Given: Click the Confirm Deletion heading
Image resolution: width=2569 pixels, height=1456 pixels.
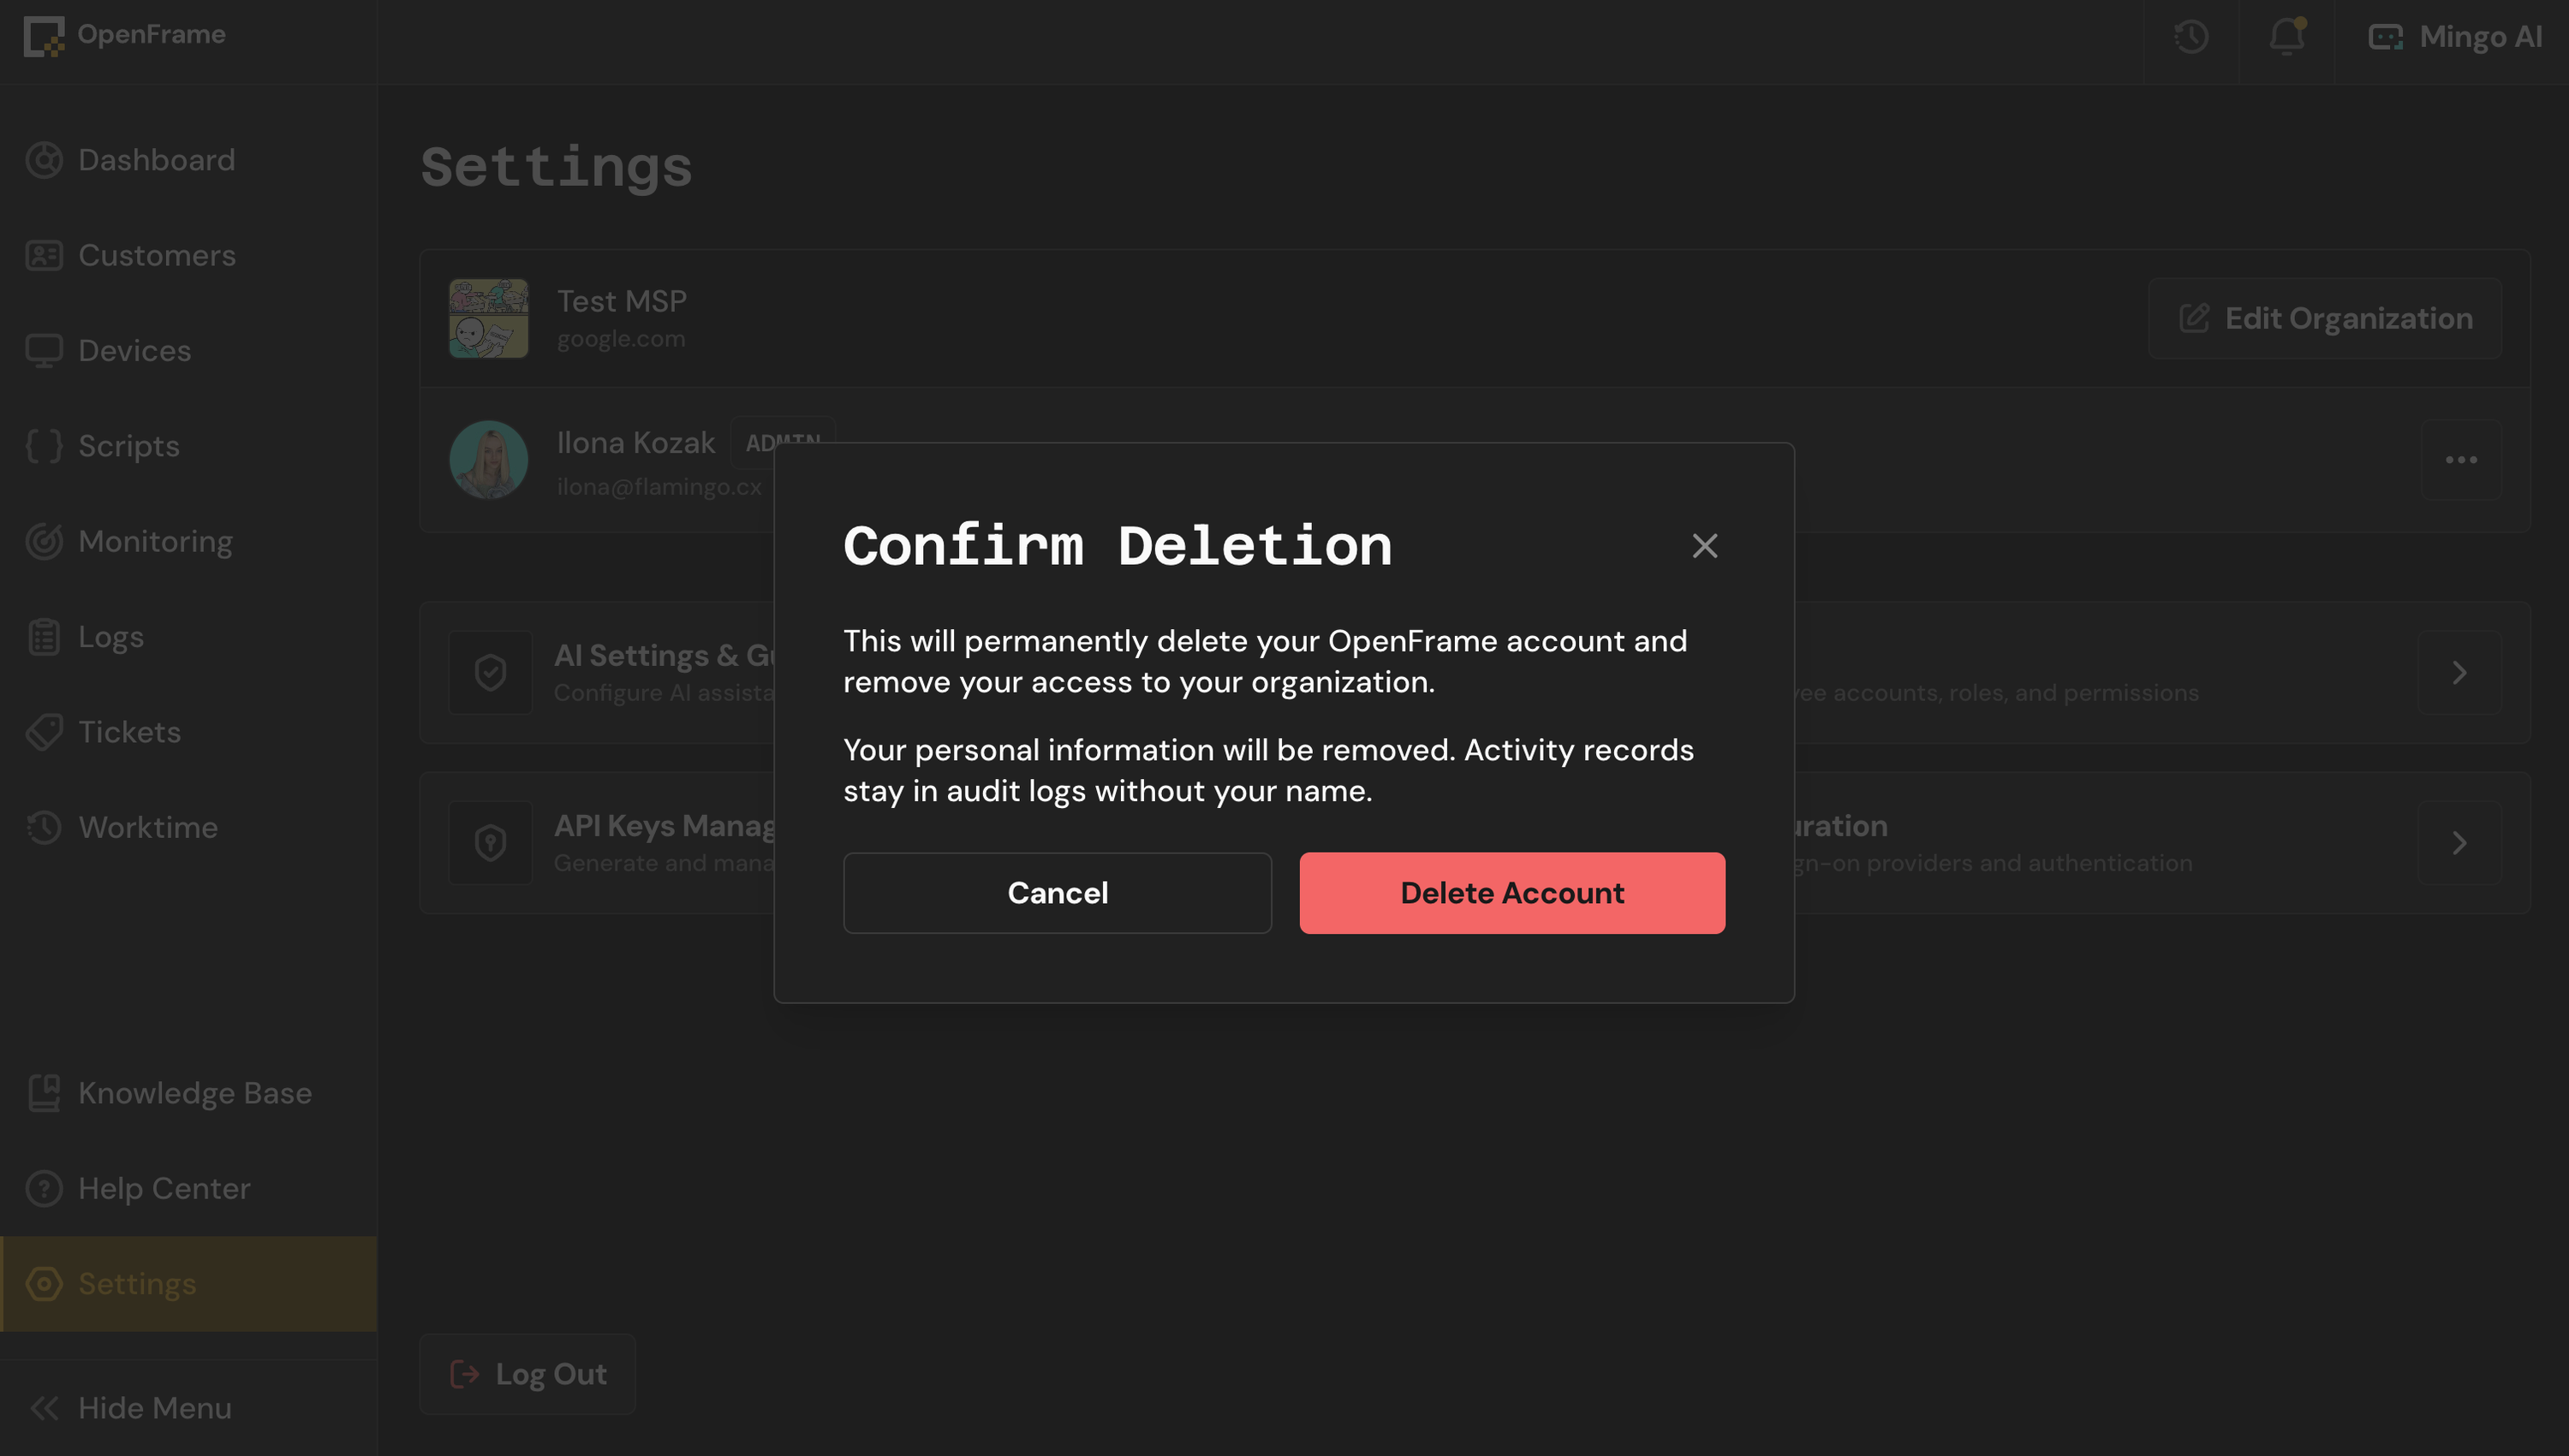Looking at the screenshot, I should tap(1118, 546).
